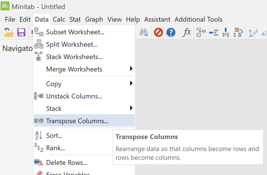The image size is (267, 175).
Task: Click the Split Worksheet menu icon
Action: coord(39,44)
